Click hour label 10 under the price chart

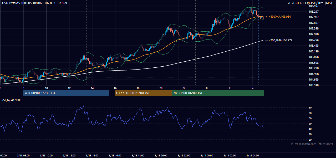46,88
